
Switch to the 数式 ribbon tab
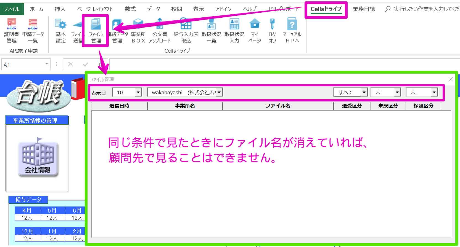[x=130, y=9]
